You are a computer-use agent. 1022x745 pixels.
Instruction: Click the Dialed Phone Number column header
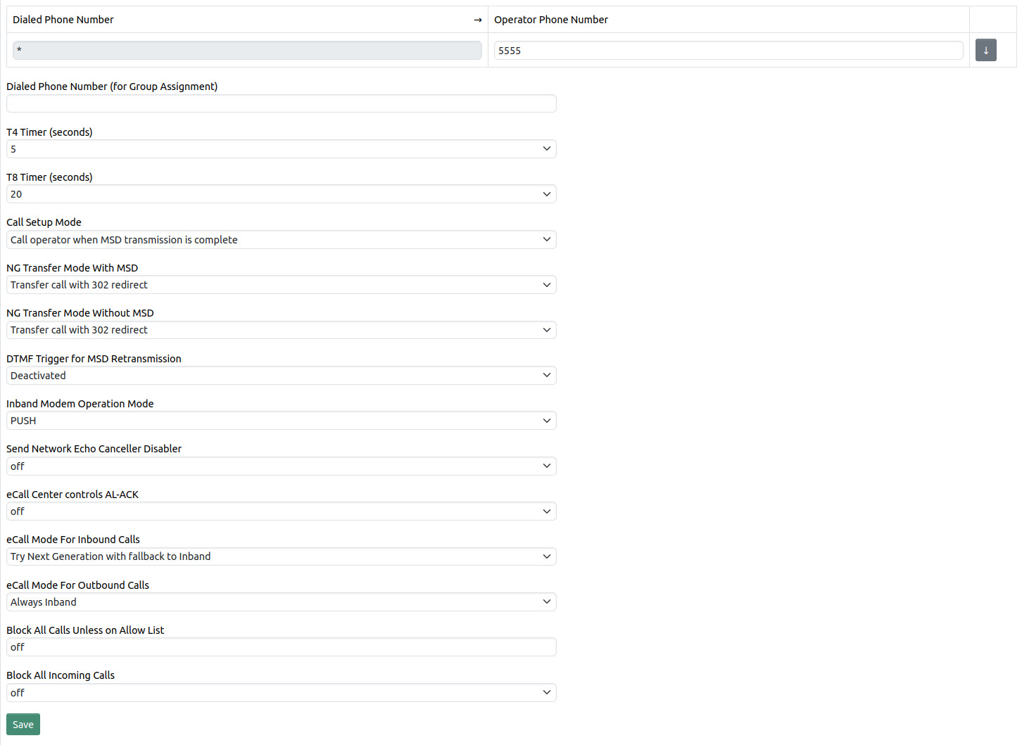[63, 20]
